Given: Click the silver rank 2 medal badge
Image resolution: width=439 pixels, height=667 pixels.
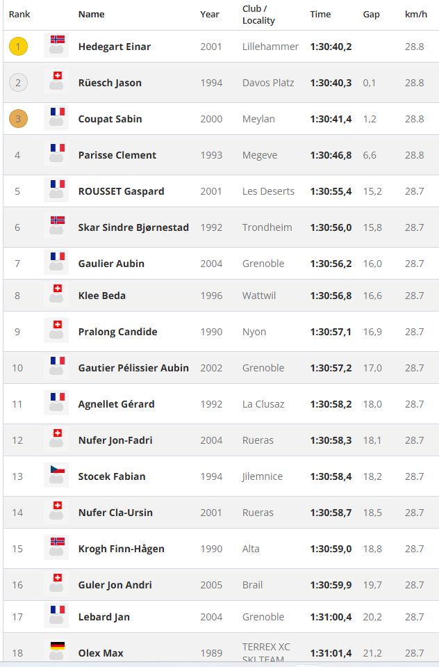Looking at the screenshot, I should click(18, 83).
